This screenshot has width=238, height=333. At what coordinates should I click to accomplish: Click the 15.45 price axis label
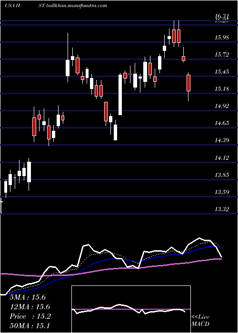tap(222, 71)
